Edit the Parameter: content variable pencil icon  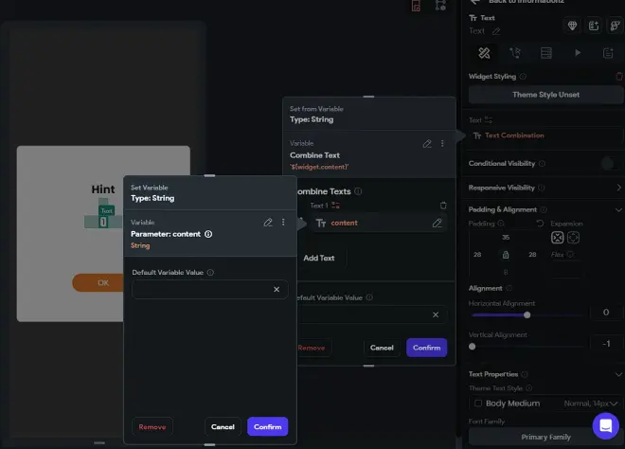(268, 222)
